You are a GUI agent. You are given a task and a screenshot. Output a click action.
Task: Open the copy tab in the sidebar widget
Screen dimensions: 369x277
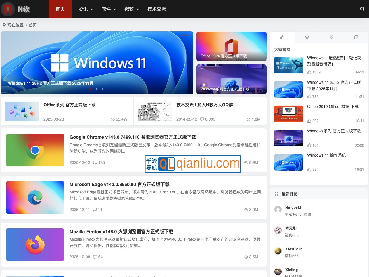[x=356, y=37]
